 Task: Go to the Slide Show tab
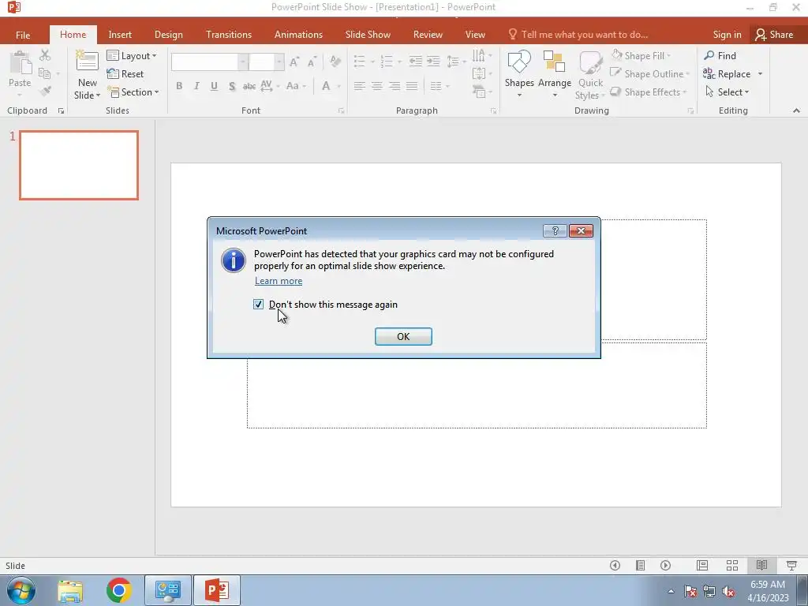click(368, 35)
